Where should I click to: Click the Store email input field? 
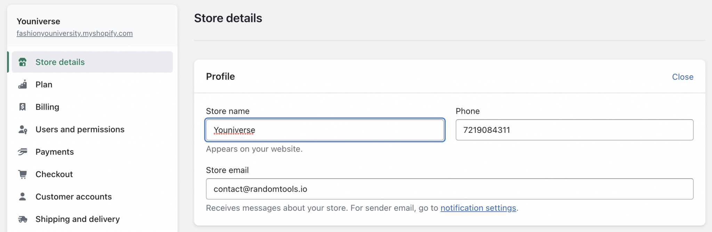click(x=450, y=189)
